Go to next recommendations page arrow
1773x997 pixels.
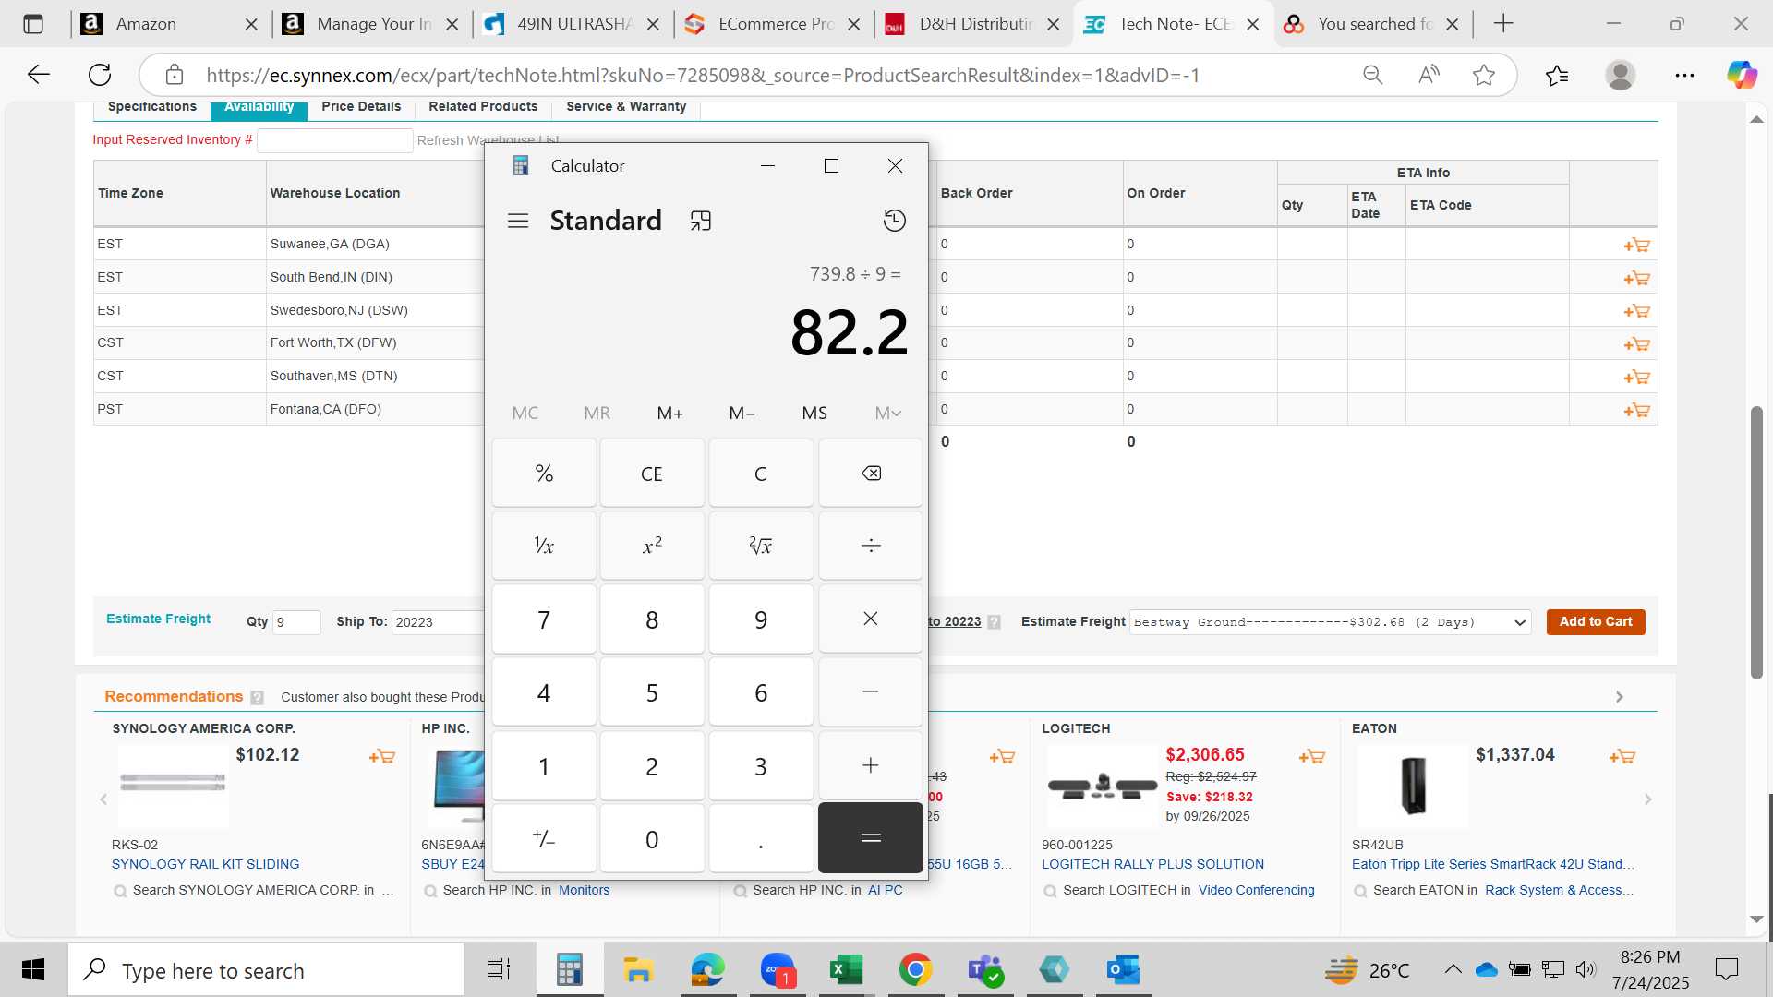tap(1619, 697)
